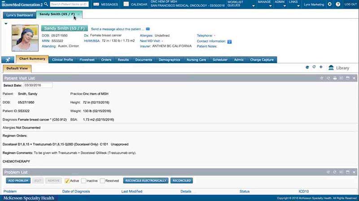The height and width of the screenshot is (201, 359).
Task: Maximize the Problem List panel
Action: click(347, 172)
